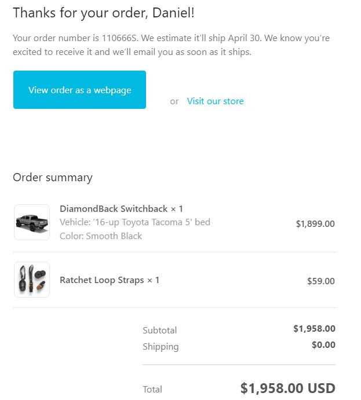The width and height of the screenshot is (361, 400).
Task: Click the Order summary heading
Action: pyautogui.click(x=53, y=178)
